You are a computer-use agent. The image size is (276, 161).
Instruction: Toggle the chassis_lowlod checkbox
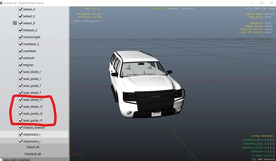point(20,128)
